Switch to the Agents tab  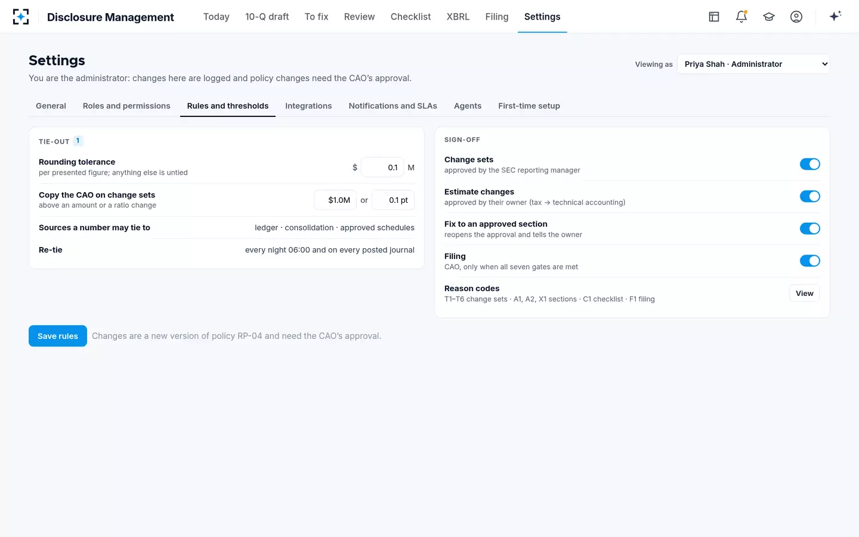tap(468, 106)
